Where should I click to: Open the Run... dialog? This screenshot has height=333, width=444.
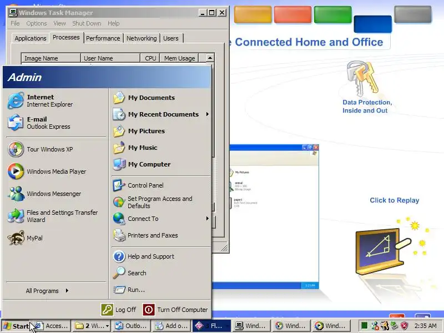(161, 290)
